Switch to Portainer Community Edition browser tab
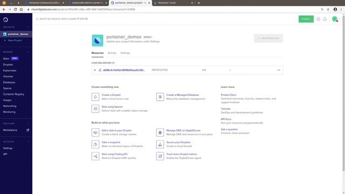345x194 pixels. point(44,3)
